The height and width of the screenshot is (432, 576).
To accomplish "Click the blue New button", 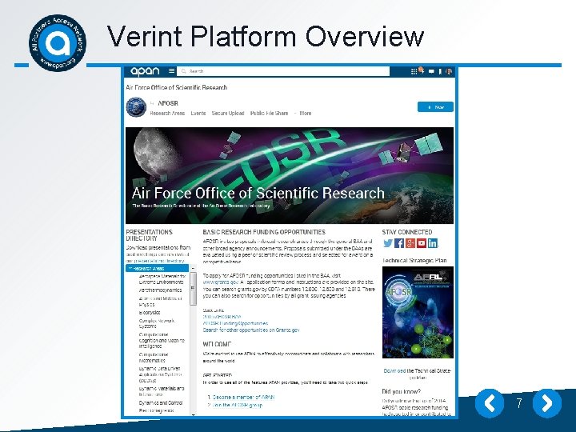I will coord(435,107).
